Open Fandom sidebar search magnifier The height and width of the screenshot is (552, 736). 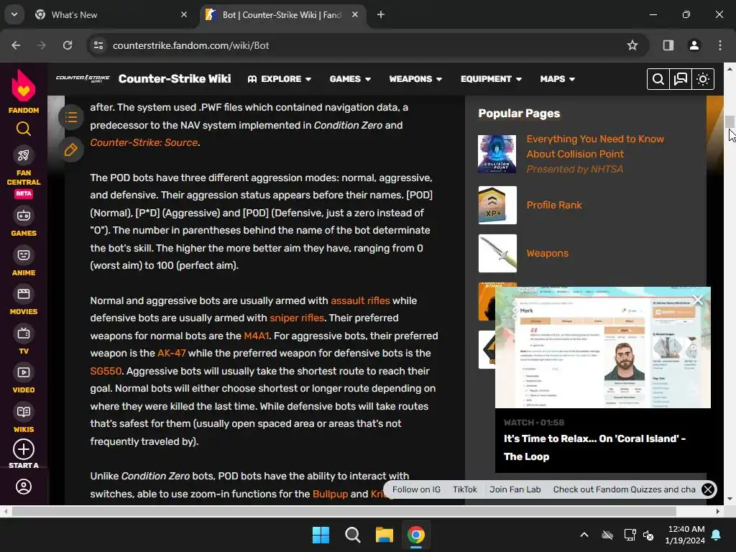[x=24, y=129]
